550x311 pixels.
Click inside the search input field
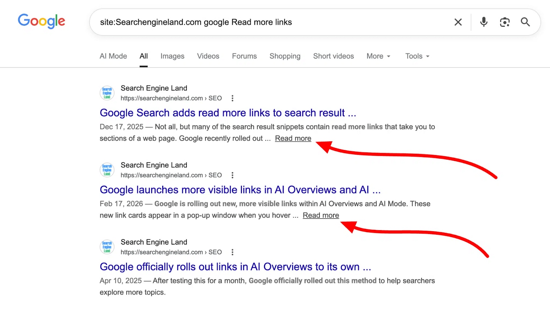(x=241, y=22)
